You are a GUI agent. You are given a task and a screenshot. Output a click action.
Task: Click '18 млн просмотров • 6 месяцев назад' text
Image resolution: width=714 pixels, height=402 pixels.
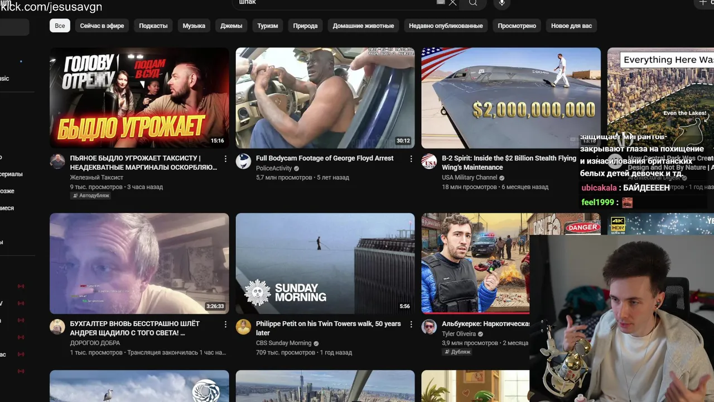coord(495,187)
